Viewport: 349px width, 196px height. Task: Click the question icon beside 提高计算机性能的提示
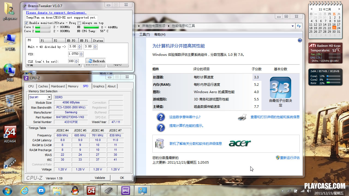[x=161, y=127]
